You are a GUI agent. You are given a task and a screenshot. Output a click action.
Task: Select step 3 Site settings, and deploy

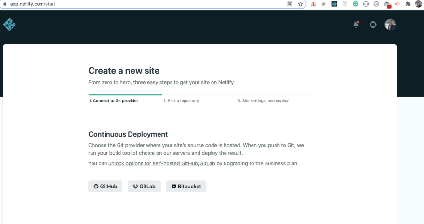coord(264,100)
